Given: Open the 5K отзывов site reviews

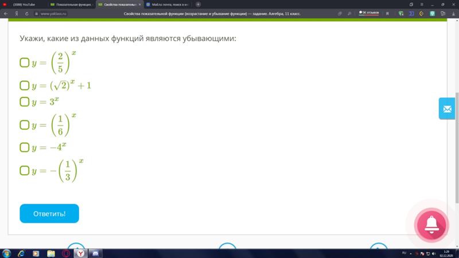Looking at the screenshot, I should [x=369, y=13].
